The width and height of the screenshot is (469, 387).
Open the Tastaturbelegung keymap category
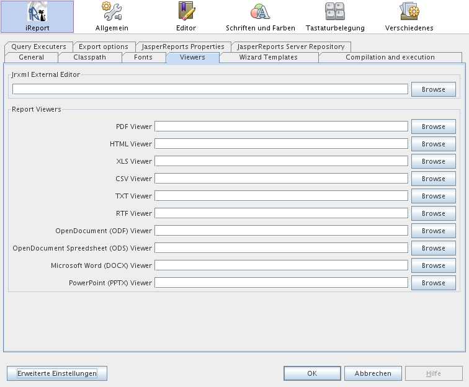(x=335, y=17)
